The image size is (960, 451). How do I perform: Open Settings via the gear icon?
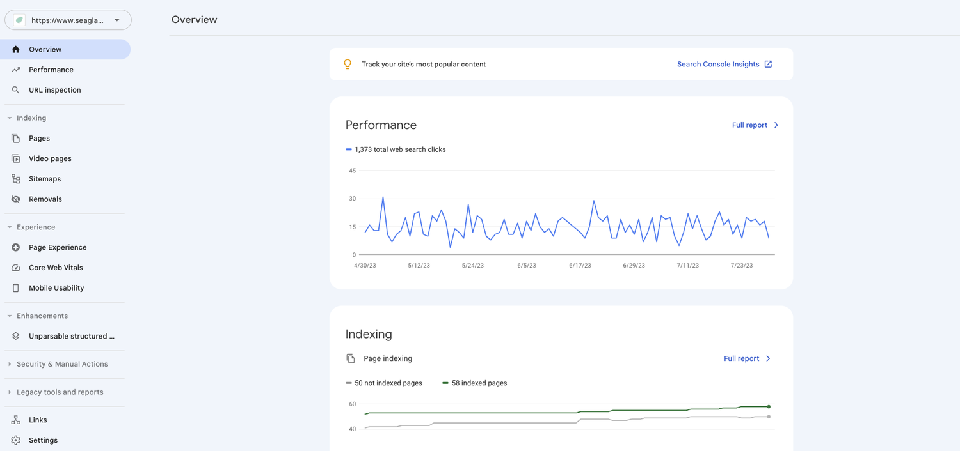coord(15,440)
